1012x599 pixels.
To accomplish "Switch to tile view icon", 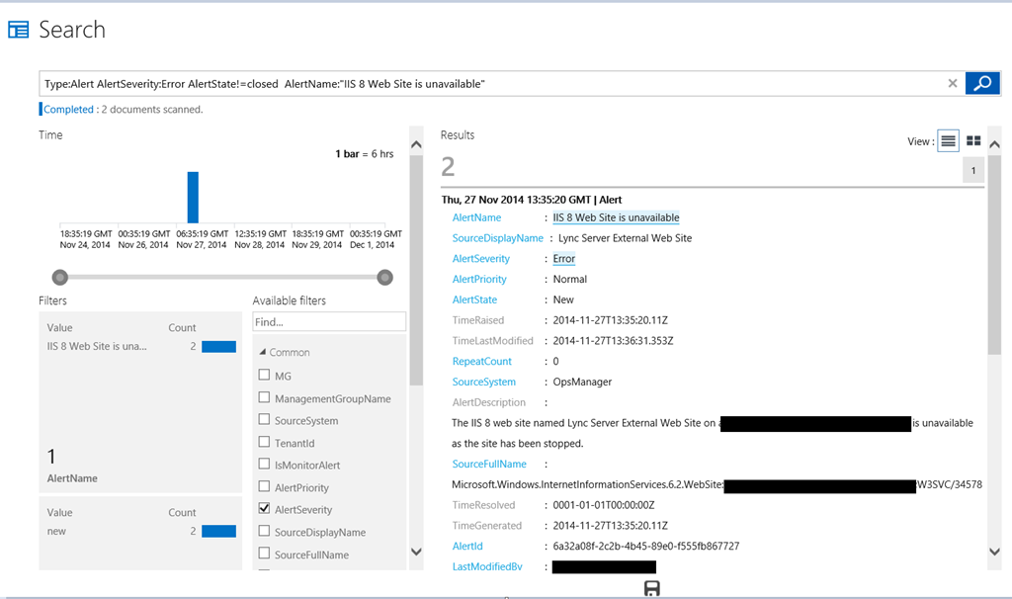I will pyautogui.click(x=973, y=141).
